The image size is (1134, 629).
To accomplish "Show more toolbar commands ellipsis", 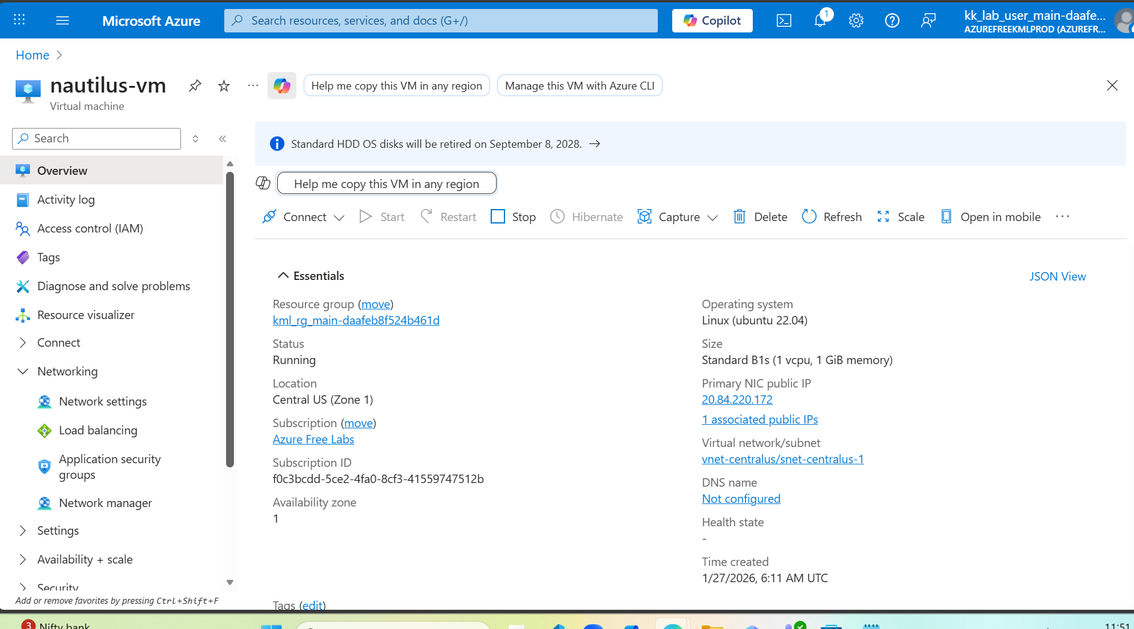I will [1062, 217].
